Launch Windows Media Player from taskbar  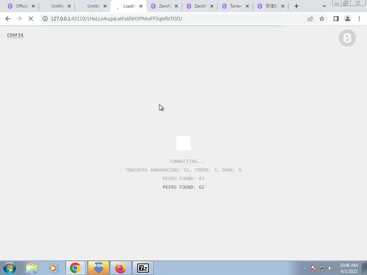pos(53,268)
